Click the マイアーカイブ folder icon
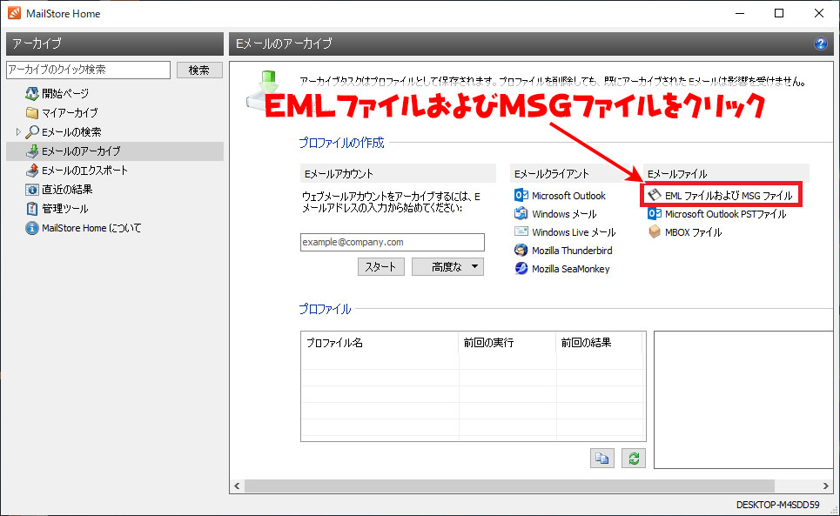This screenshot has width=840, height=516. click(32, 113)
